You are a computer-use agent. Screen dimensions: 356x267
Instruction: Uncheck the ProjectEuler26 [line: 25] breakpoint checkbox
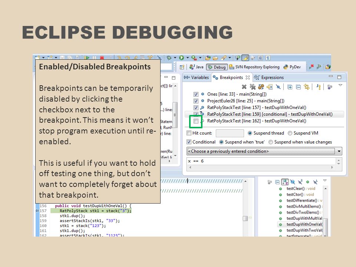point(196,101)
